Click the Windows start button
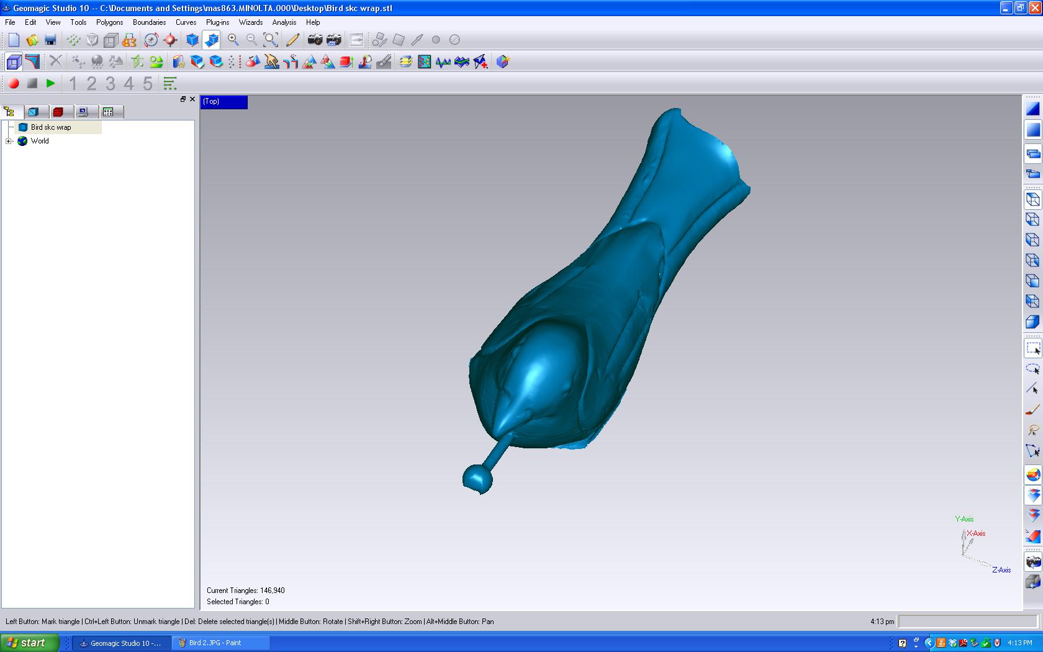This screenshot has height=652, width=1043. [30, 643]
